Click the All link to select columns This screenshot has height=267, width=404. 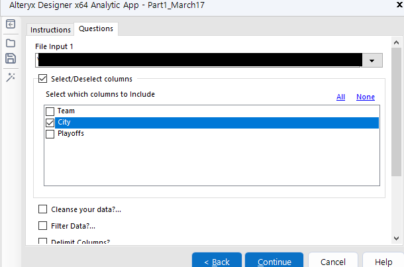pos(340,97)
